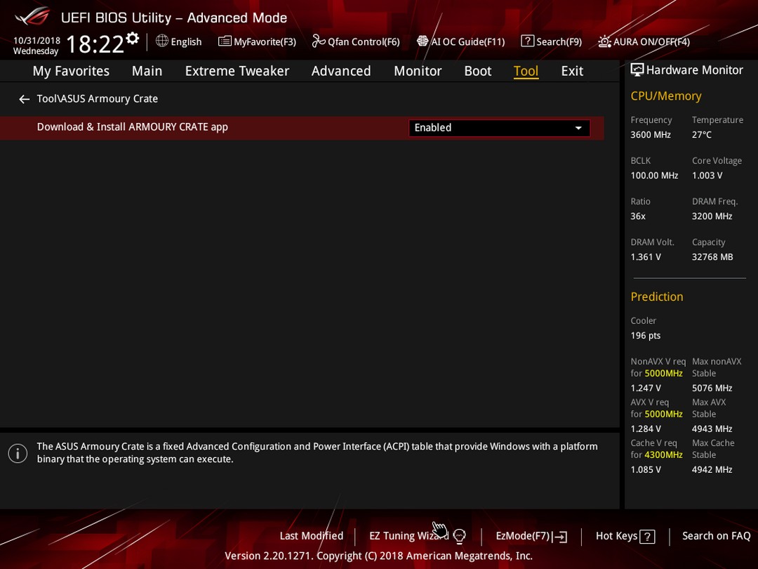Viewport: 758px width, 569px height.
Task: Open Hot Keys question mark icon
Action: [647, 537]
